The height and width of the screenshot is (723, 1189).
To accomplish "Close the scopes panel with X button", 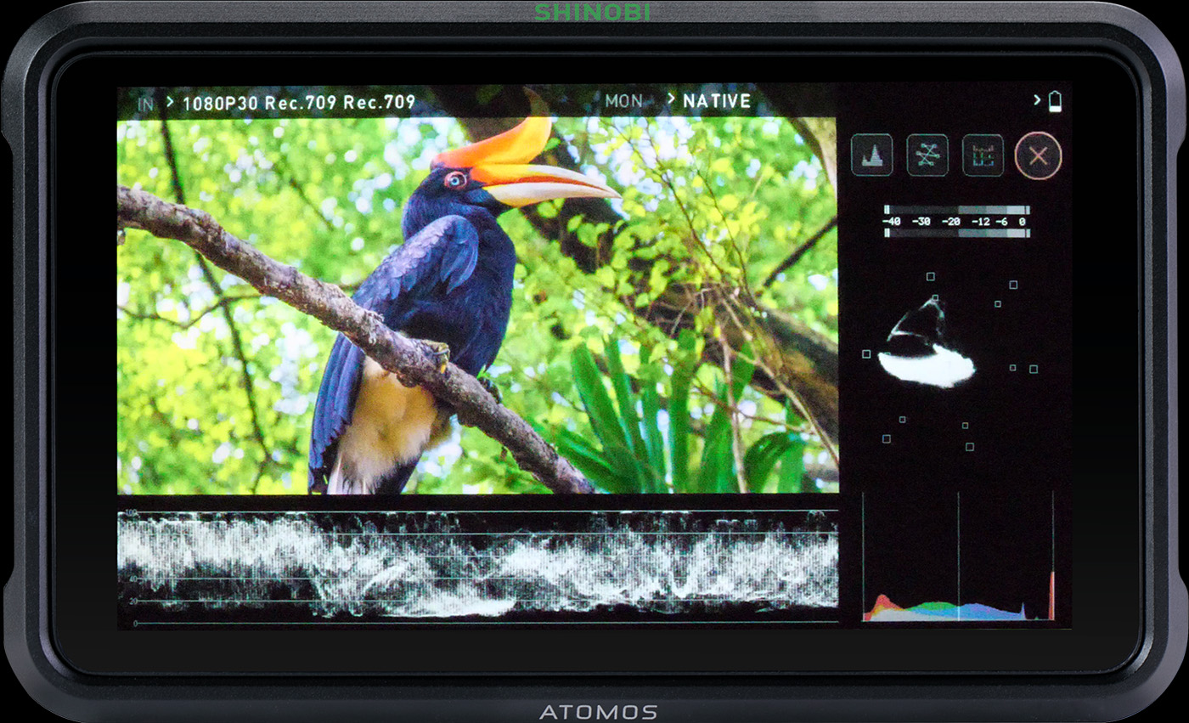I will [1038, 156].
